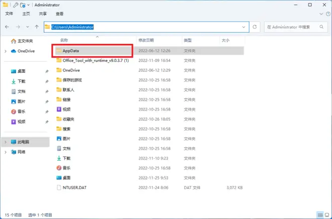Click the 2022-11-10 9:23 date cell
Screen dimensions: 332x219
click(153, 158)
